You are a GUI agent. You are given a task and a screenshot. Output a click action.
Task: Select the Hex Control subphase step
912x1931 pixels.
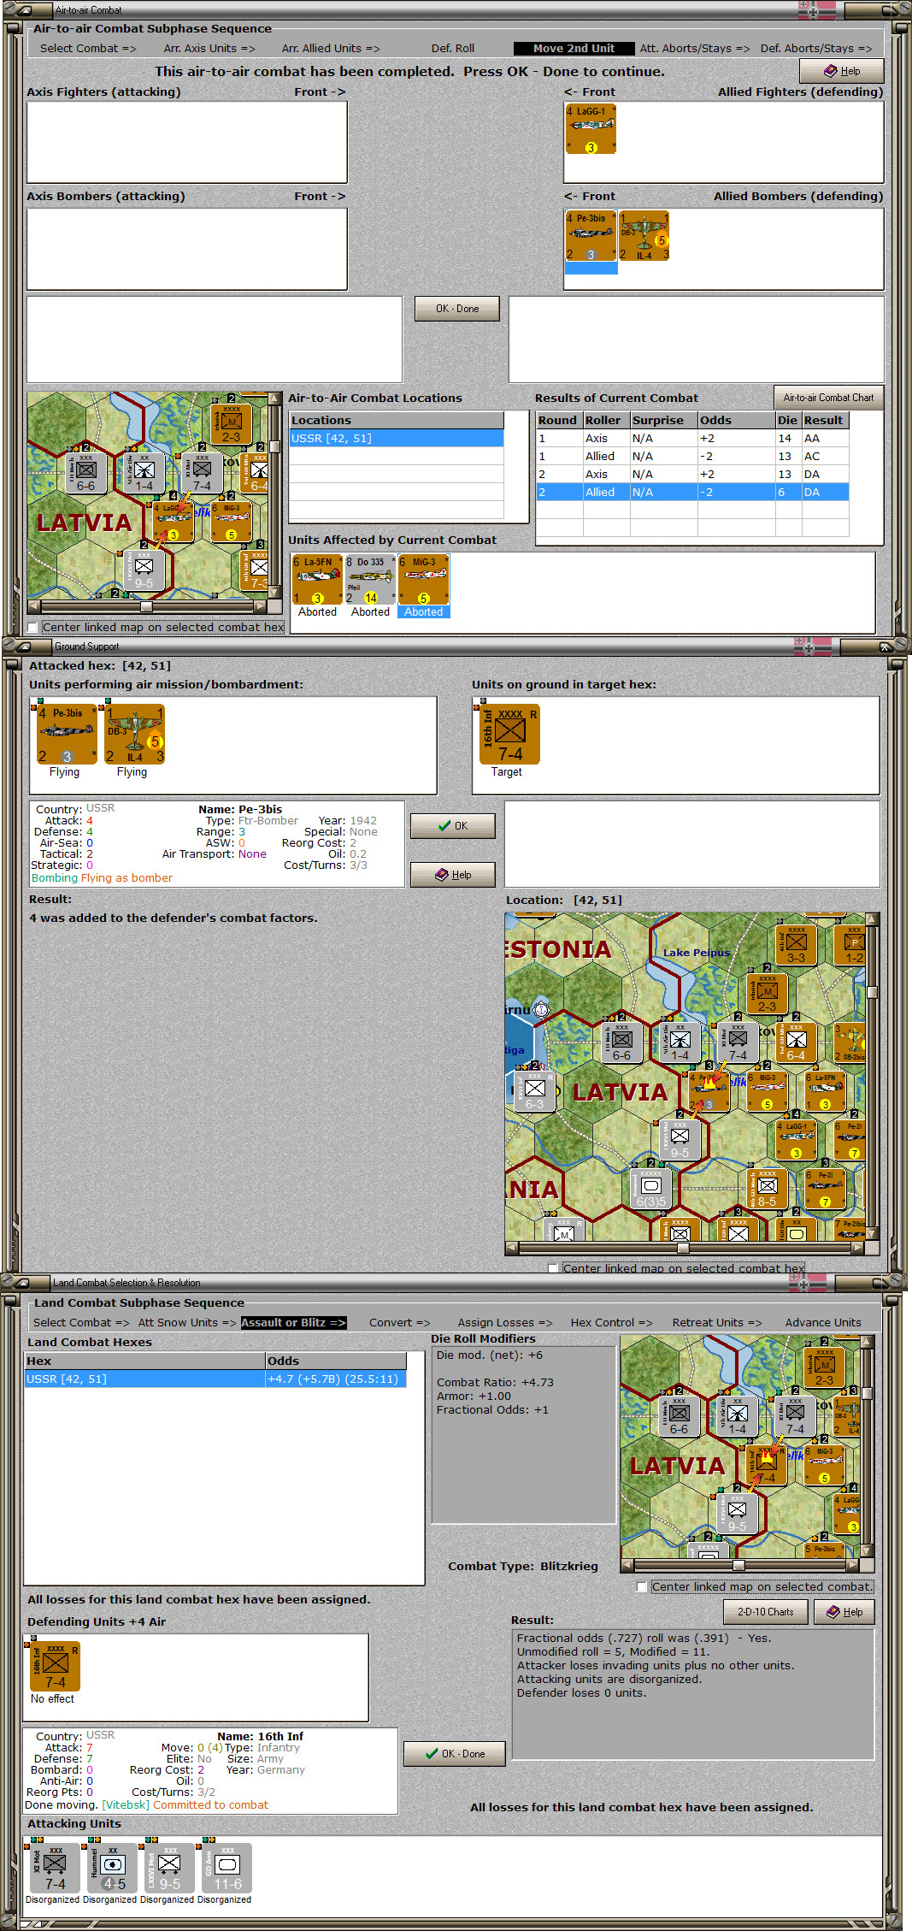pyautogui.click(x=611, y=1323)
